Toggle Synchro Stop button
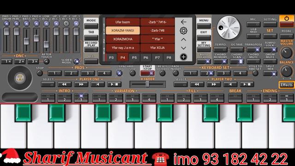The image size is (295, 166). [133, 73]
